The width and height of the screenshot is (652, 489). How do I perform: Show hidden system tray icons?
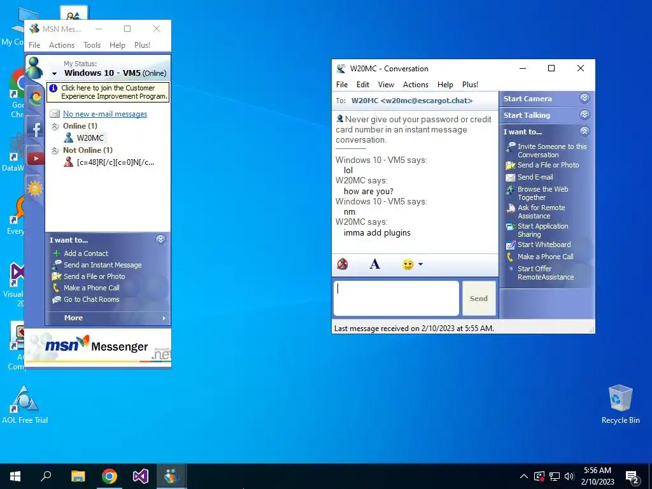(524, 476)
